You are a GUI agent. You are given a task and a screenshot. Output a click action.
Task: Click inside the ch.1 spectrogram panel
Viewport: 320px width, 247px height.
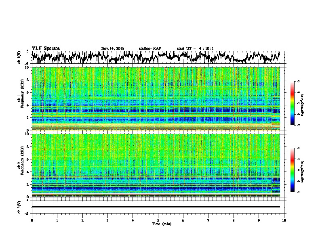[x=156, y=98]
